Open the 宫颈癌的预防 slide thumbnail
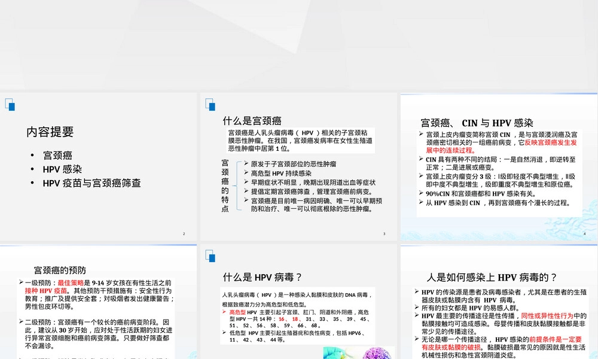 coord(99,302)
